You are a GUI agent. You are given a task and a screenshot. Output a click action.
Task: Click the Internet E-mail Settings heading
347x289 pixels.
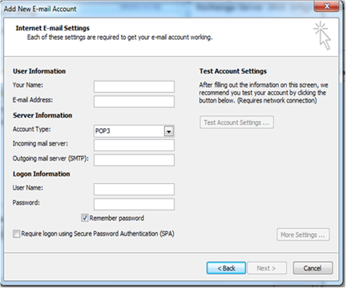pyautogui.click(x=53, y=28)
